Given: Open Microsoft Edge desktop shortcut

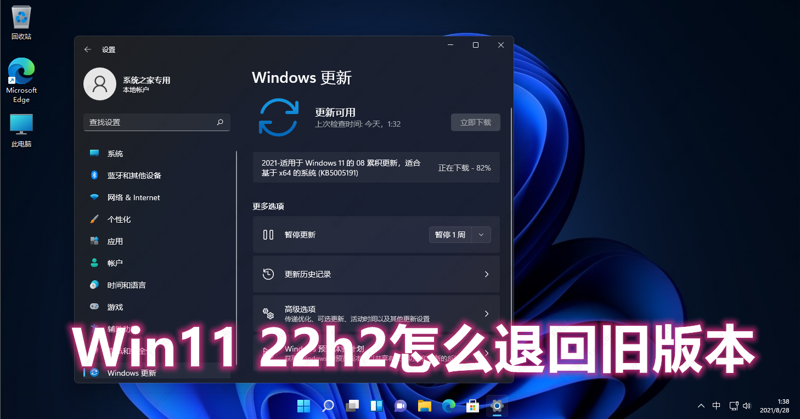Looking at the screenshot, I should pos(21,80).
